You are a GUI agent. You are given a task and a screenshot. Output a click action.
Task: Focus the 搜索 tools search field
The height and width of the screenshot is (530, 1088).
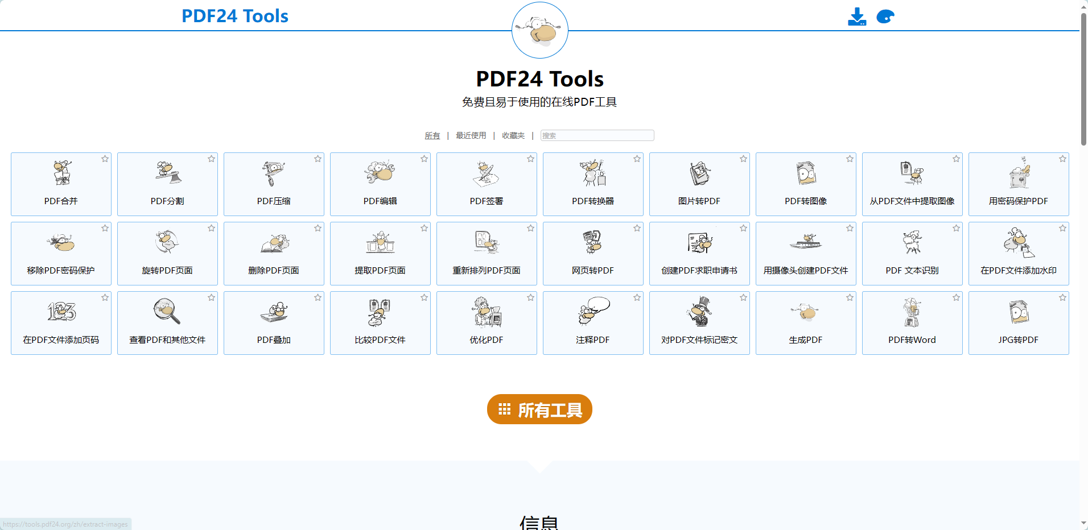tap(597, 136)
